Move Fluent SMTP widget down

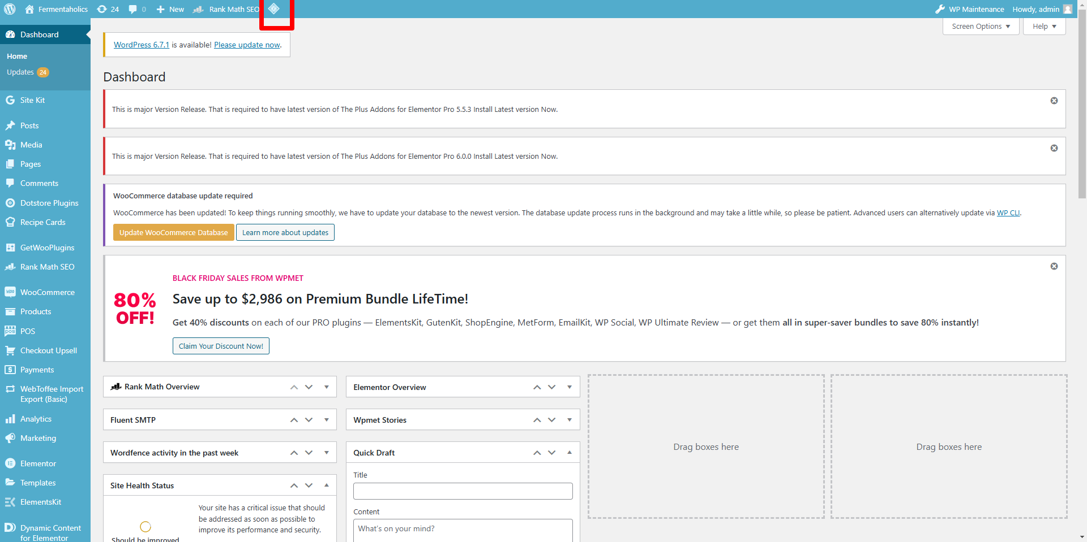point(309,420)
